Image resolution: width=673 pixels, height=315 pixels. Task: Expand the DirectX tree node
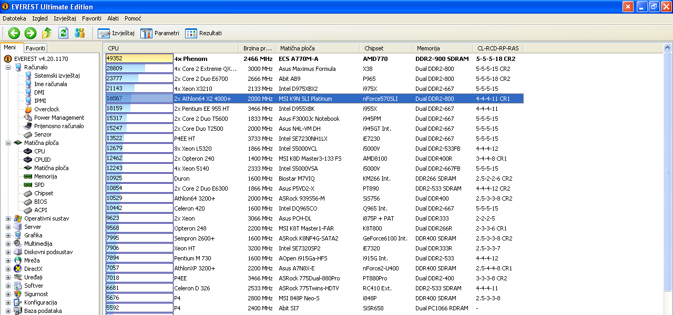[x=8, y=269]
